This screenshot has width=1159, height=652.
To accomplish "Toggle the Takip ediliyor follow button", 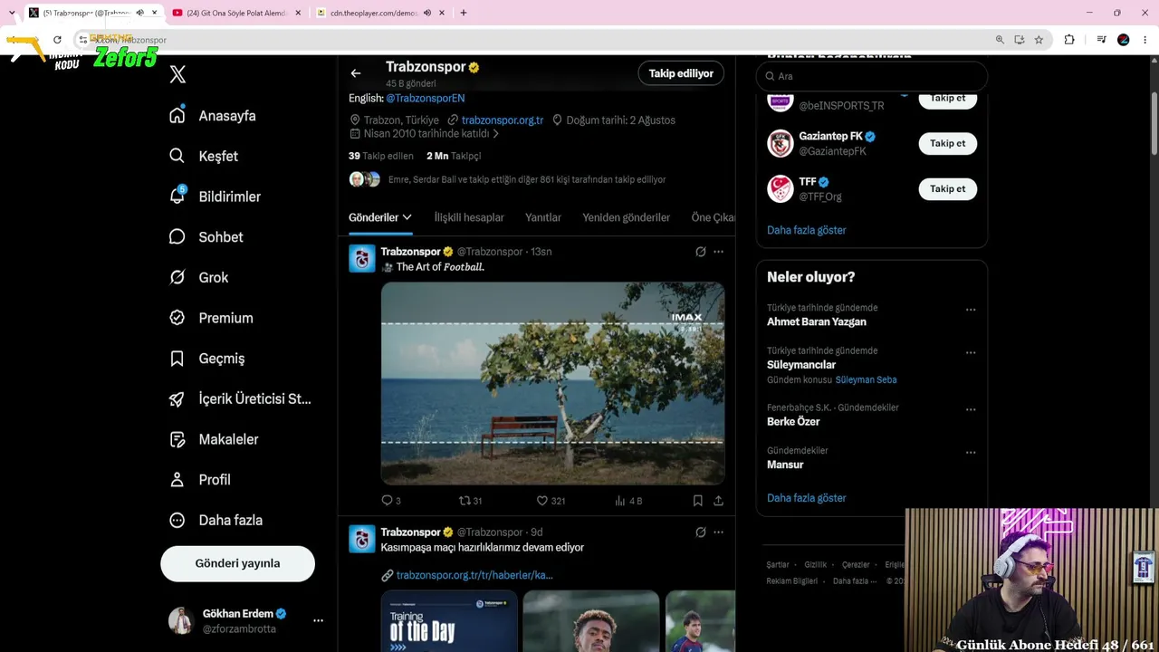I will point(681,73).
